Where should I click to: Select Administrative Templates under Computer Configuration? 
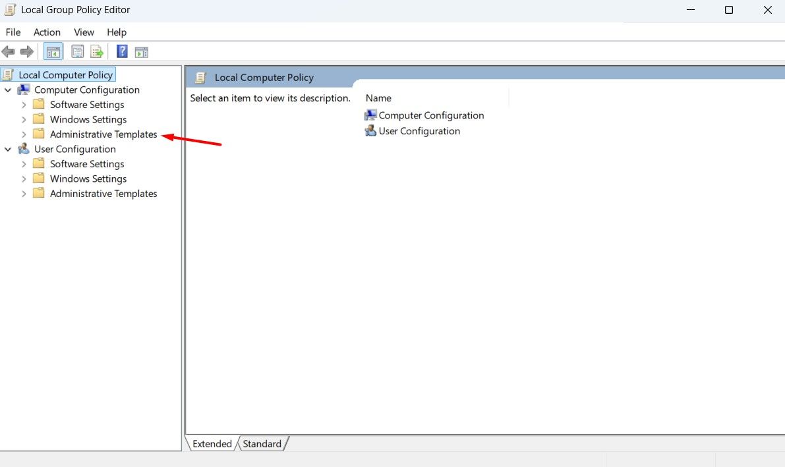pos(103,134)
